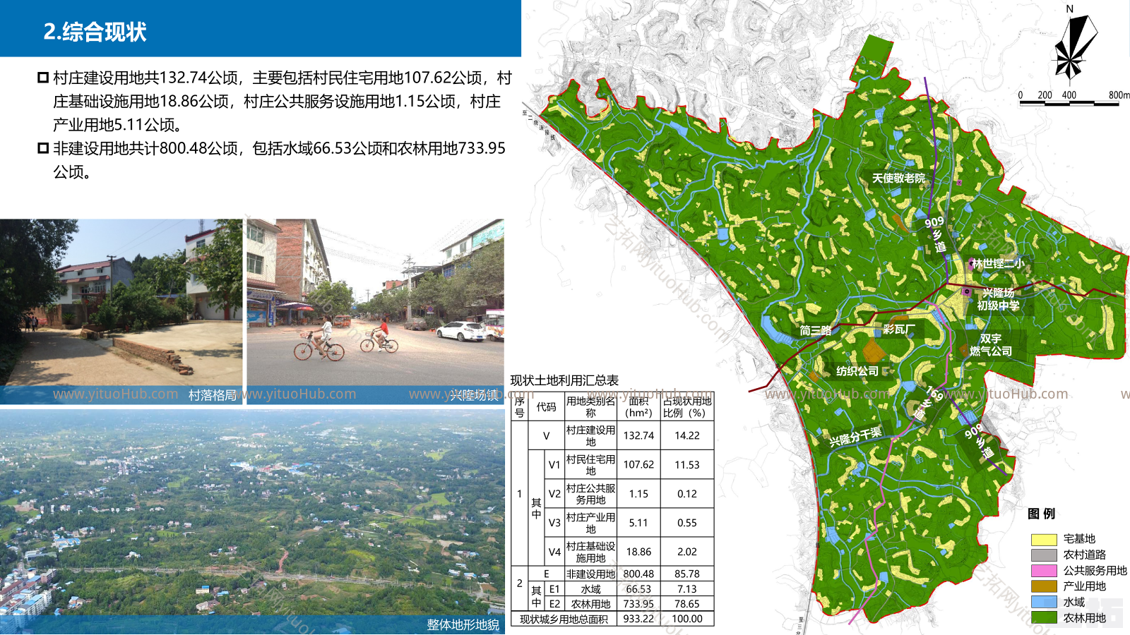This screenshot has height=635, width=1130.
Task: Click the 纺织公司 map label
Action: pos(857,371)
